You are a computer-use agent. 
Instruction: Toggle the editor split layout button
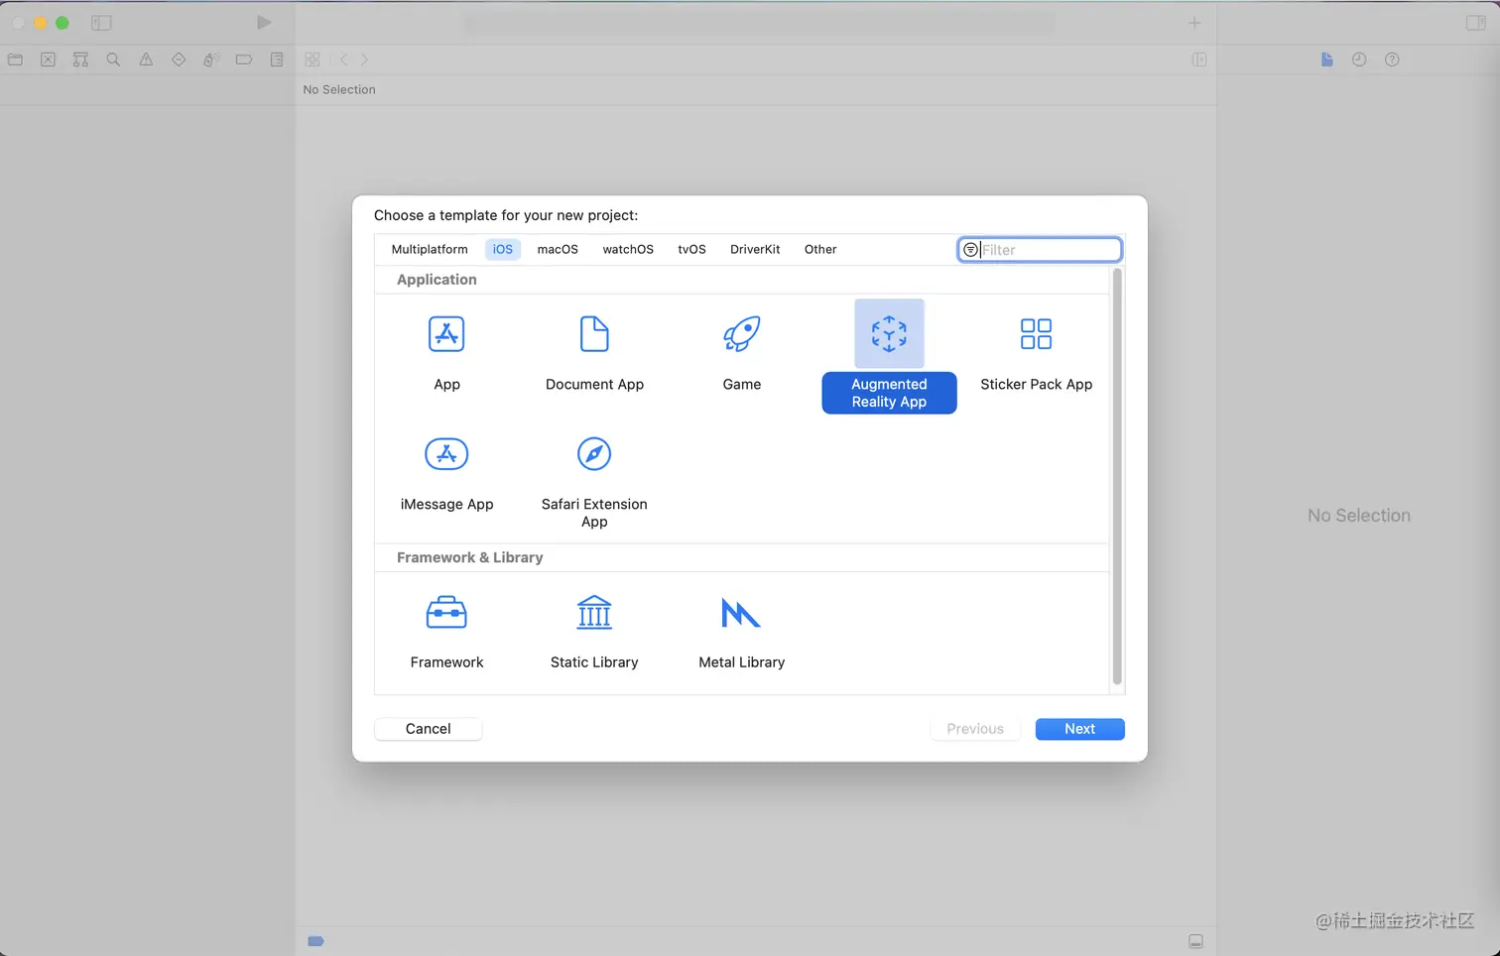pos(1199,60)
